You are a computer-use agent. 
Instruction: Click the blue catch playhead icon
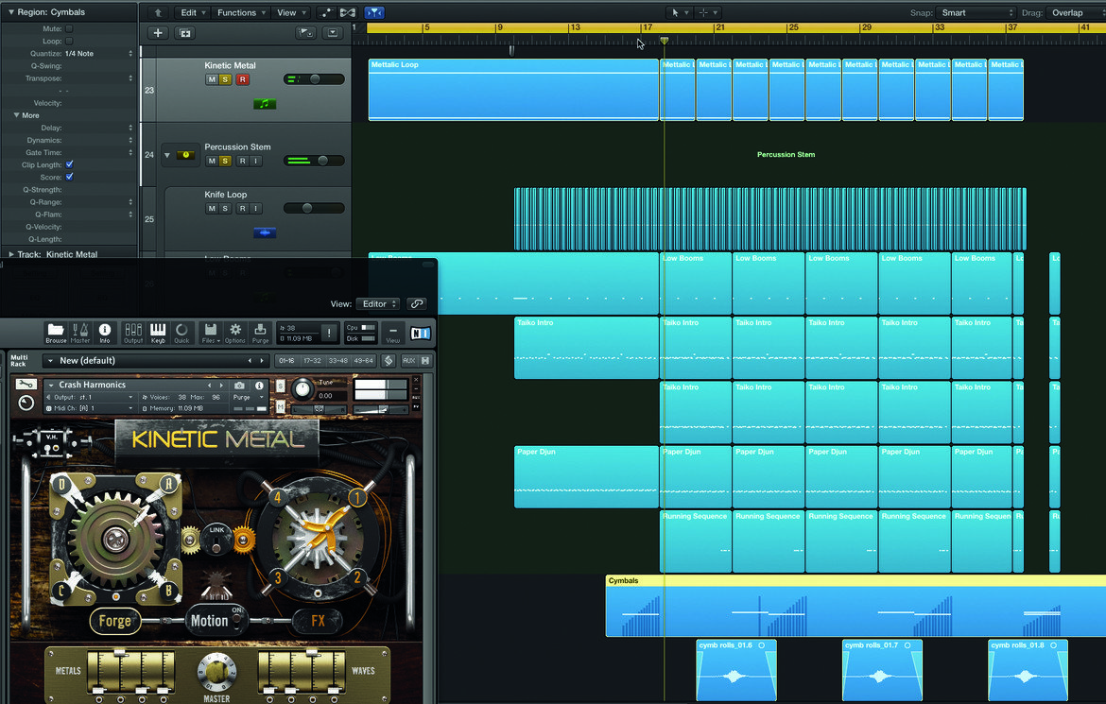373,12
